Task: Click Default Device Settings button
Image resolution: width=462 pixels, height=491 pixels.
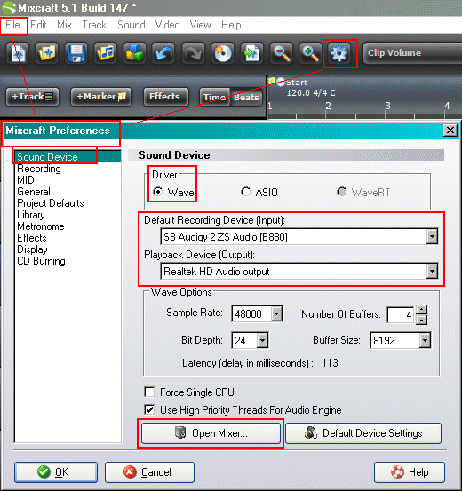Action: (363, 433)
